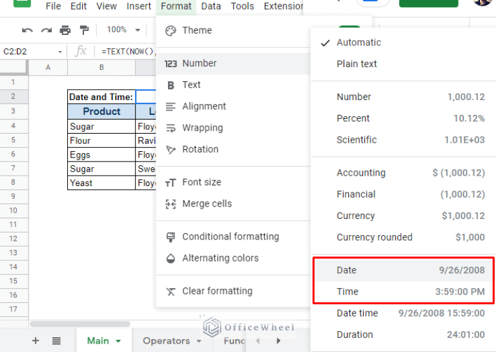Open the Text formatting submenu
Viewport: 496px width, 352px height.
[233, 85]
